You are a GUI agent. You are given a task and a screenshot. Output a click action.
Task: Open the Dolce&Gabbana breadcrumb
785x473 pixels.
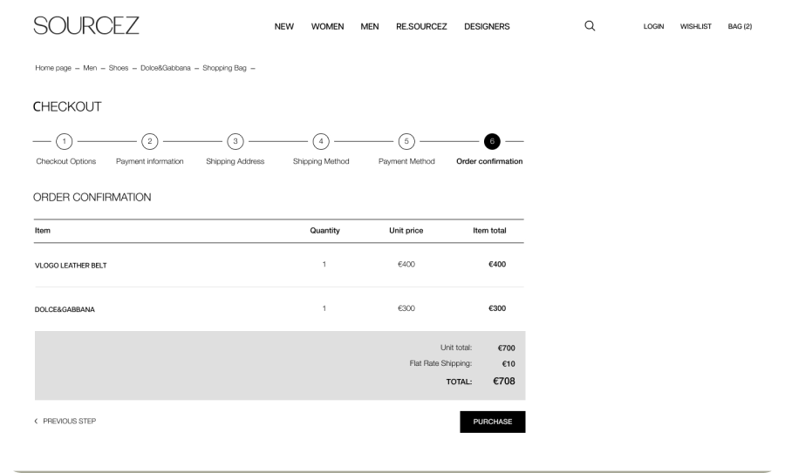coord(166,68)
